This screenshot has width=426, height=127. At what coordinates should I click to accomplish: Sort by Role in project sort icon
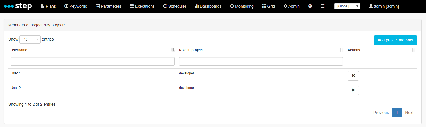pos(341,50)
